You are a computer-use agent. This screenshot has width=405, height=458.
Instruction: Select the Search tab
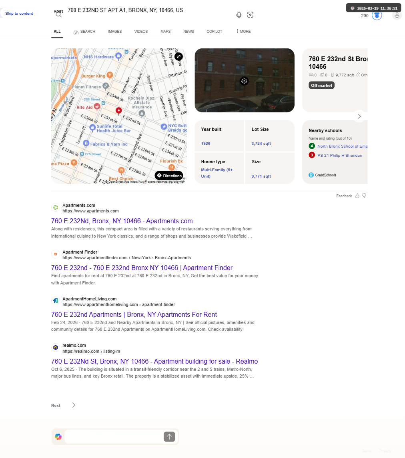[x=84, y=31]
